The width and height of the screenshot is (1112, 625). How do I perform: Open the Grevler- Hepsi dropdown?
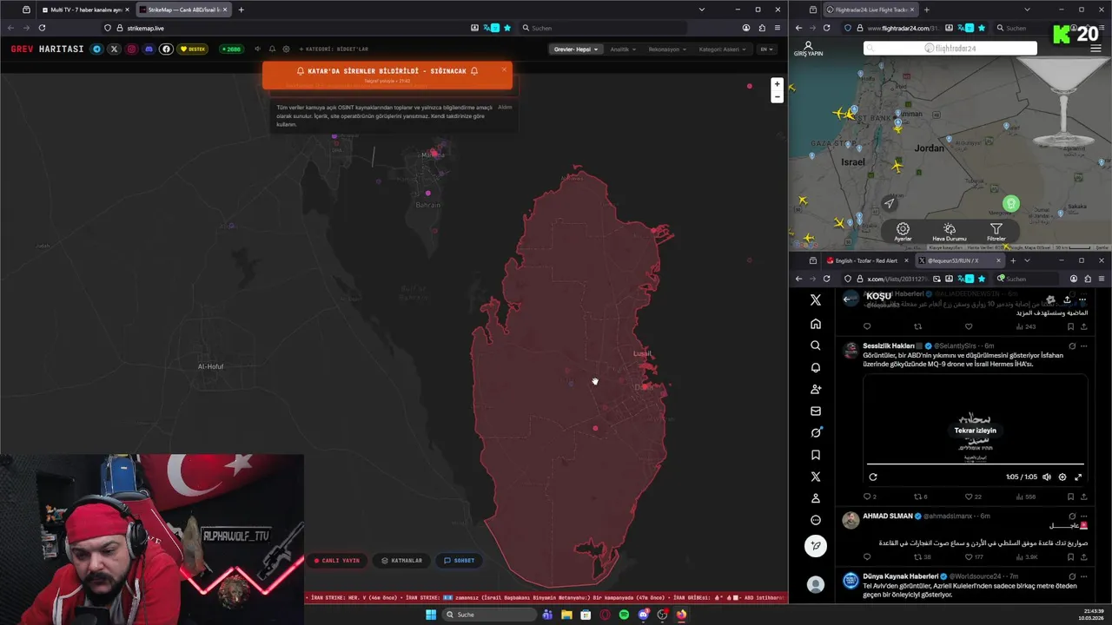coord(576,49)
